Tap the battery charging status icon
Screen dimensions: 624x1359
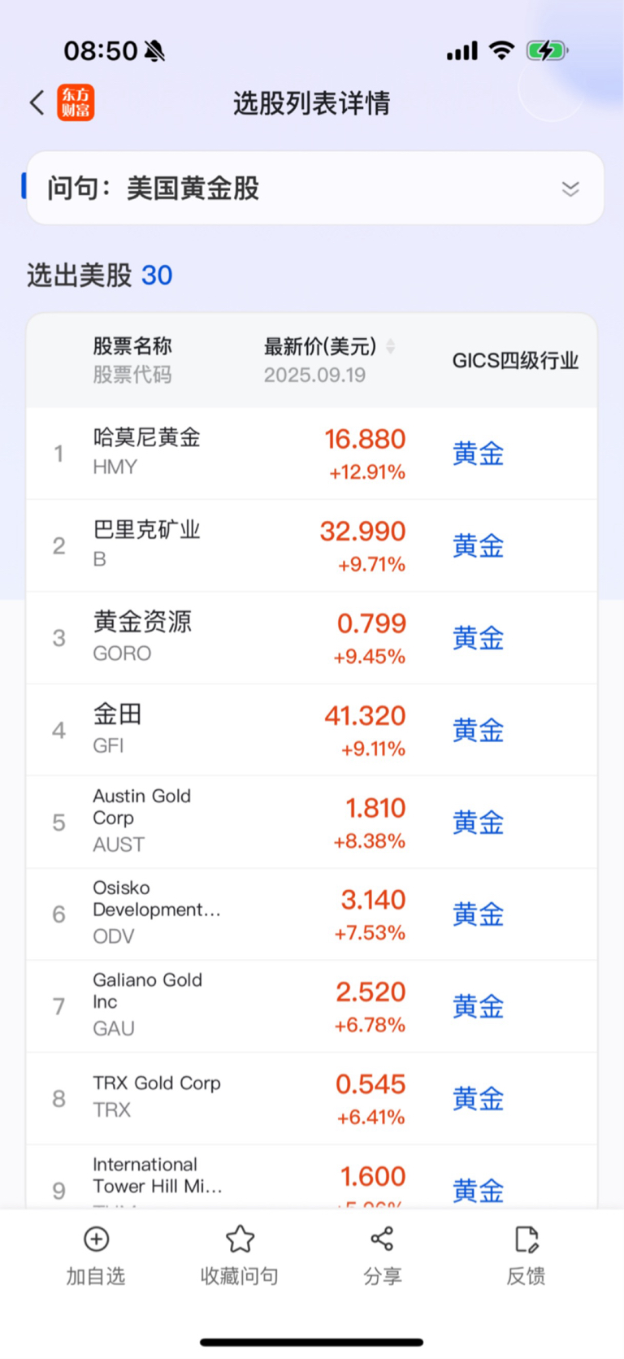(547, 51)
